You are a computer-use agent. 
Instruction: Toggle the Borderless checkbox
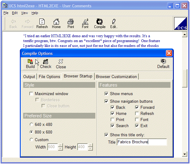(37, 100)
